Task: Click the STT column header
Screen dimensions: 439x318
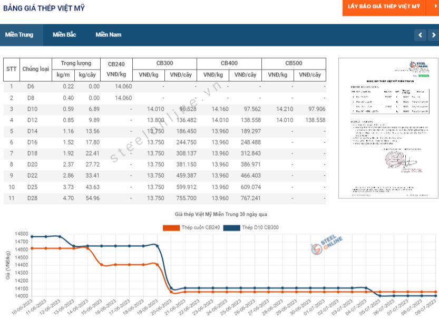Action: tap(12, 69)
